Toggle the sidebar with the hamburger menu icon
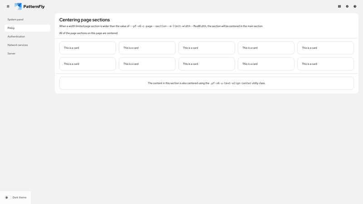 click(x=8, y=6)
